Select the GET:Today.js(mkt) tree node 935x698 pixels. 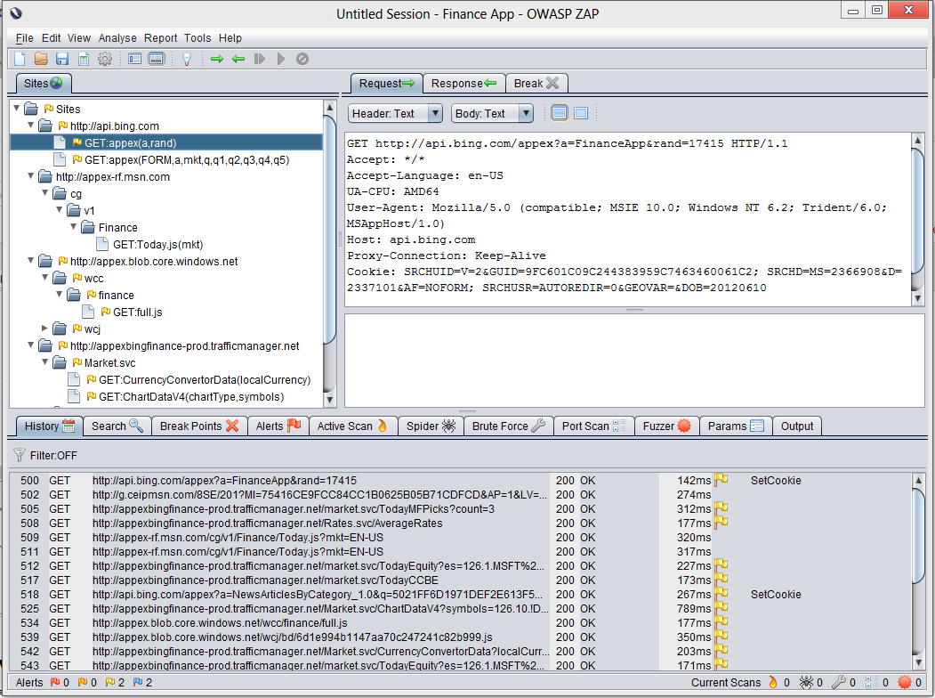point(158,244)
